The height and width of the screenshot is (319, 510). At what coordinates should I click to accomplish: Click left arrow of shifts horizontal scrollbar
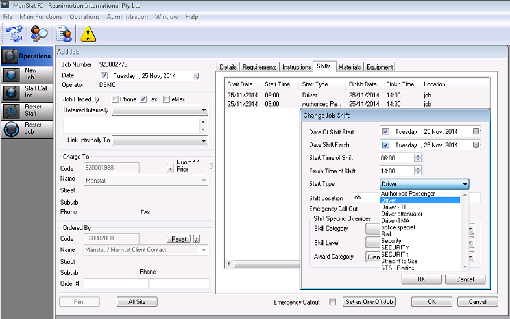click(x=228, y=264)
